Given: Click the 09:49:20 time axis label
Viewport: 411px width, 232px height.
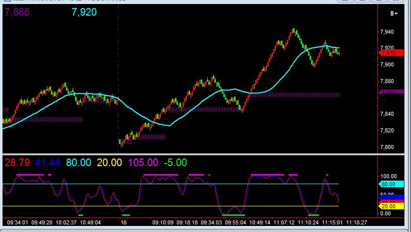Looking at the screenshot, I should coord(42,222).
